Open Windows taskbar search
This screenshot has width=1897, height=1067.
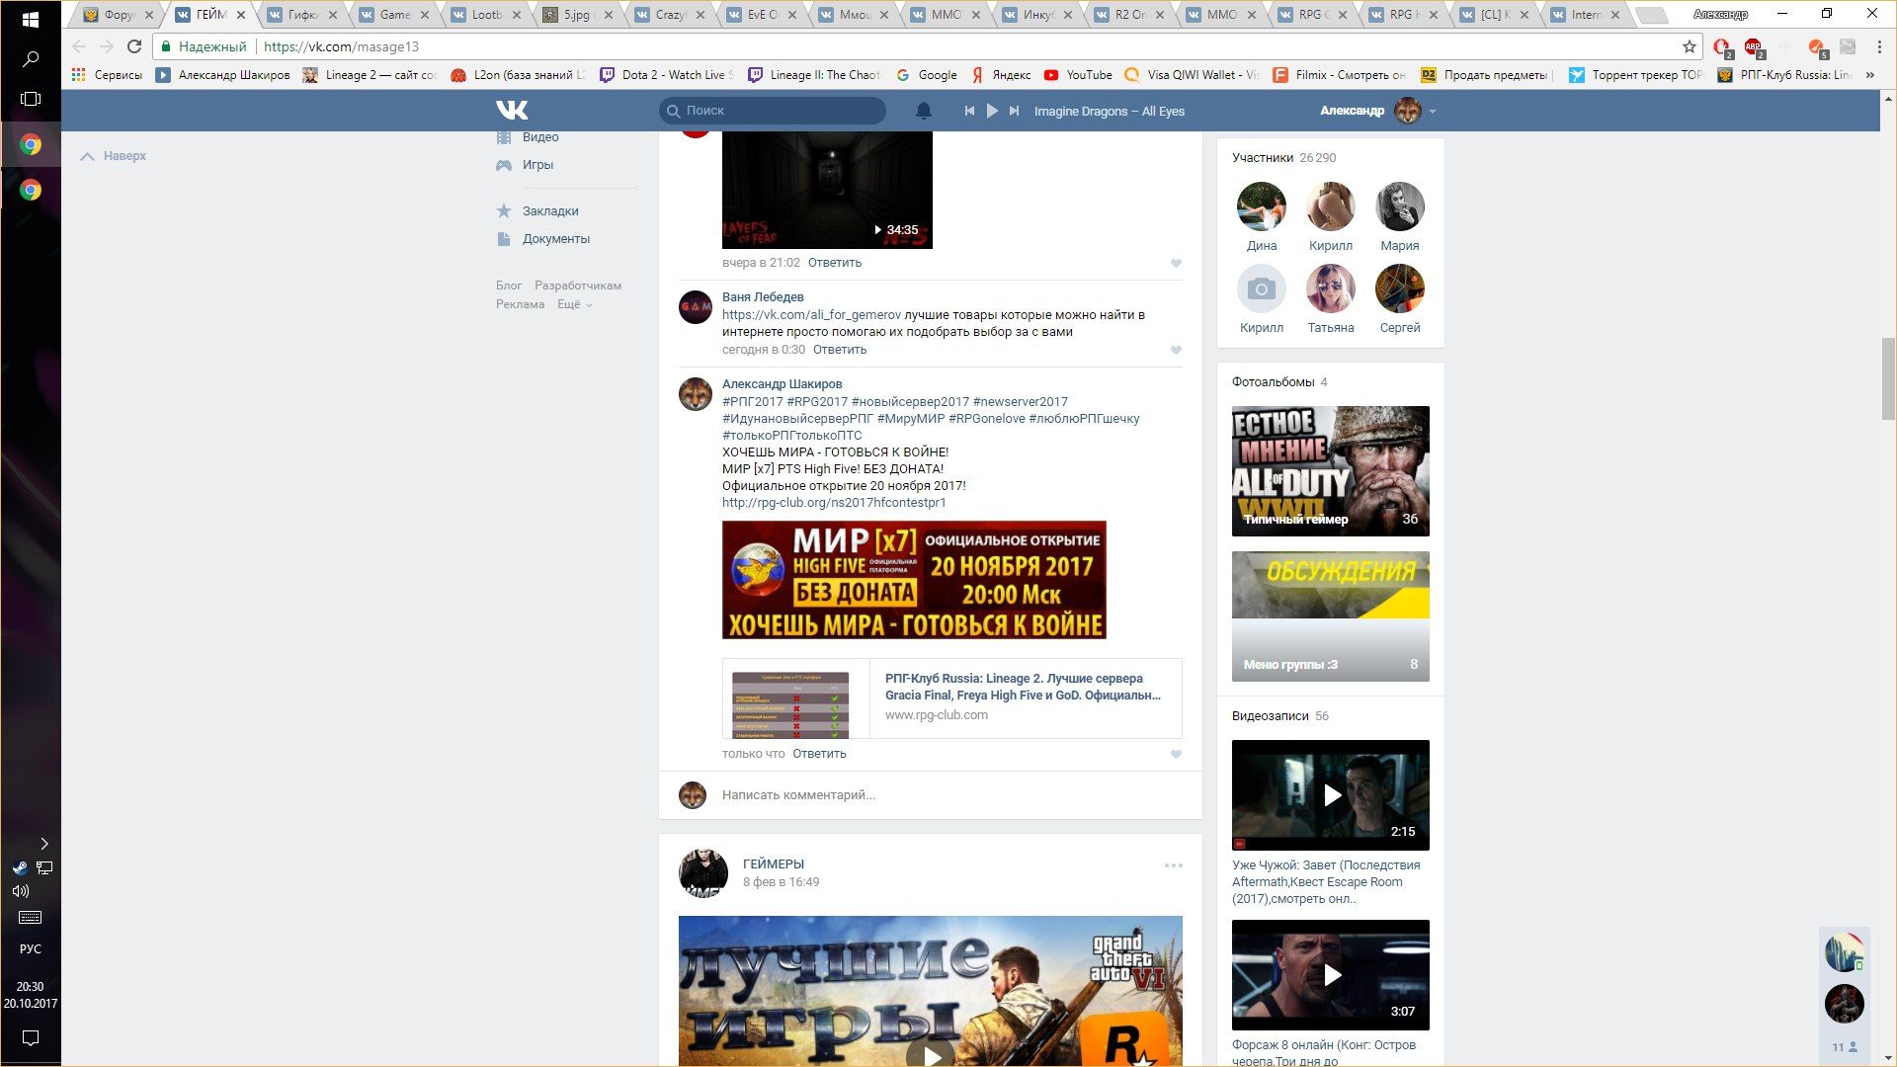coord(30,59)
